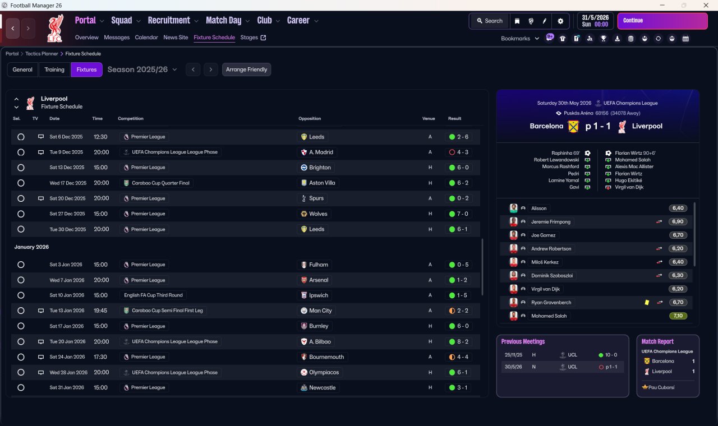Screen dimensions: 718x426
Task: Select the radio button for the A. Madrid fixture
Action: [21, 152]
